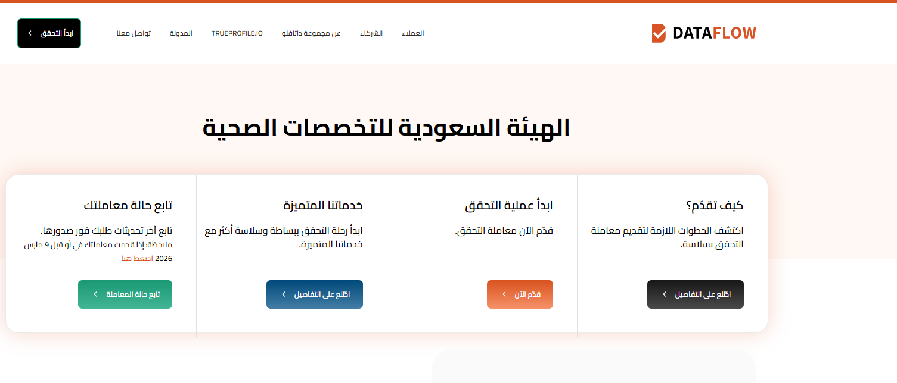Click the DataFlow checkmark logo icon
The width and height of the screenshot is (897, 383).
659,33
